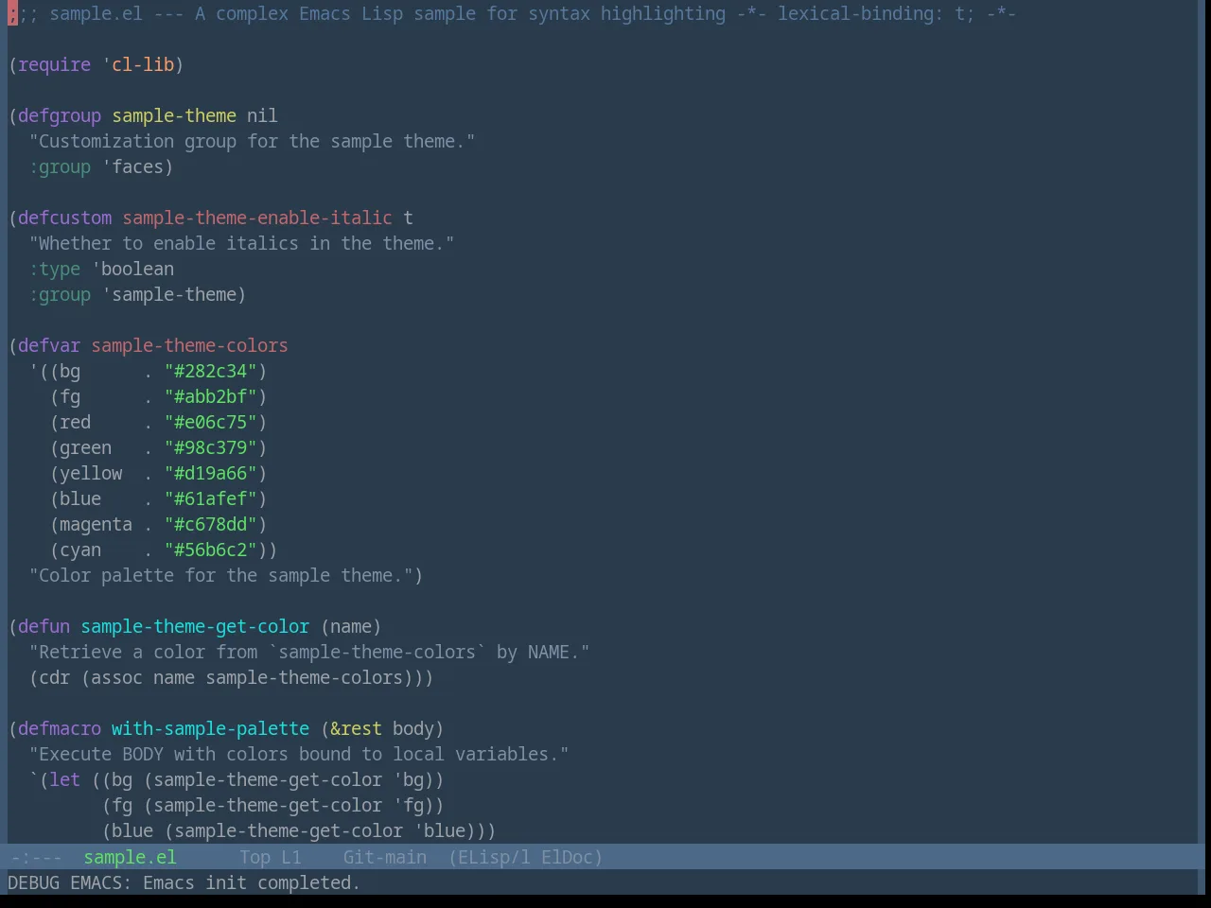This screenshot has width=1211, height=908.
Task: Click the green key in the color alist
Action: (85, 447)
